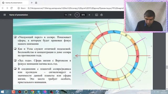168x94 pixels.
Task: Open the red record-circle app in the taskbar
Action: point(20,92)
